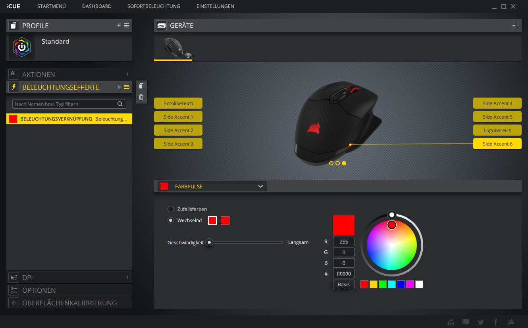Click the Geräte keyboard icon

161,25
